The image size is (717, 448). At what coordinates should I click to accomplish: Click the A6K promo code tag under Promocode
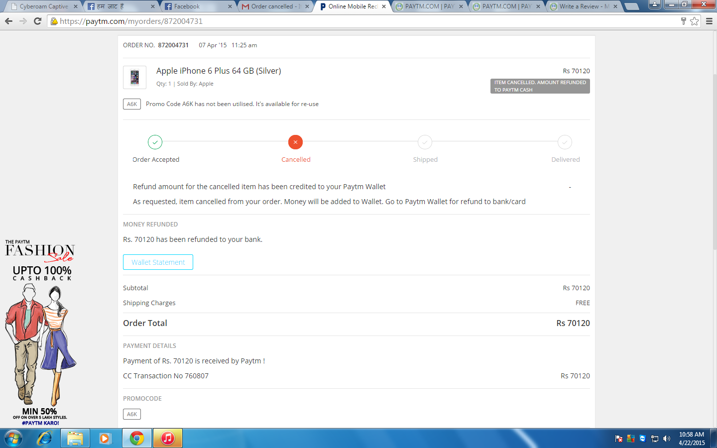click(132, 414)
